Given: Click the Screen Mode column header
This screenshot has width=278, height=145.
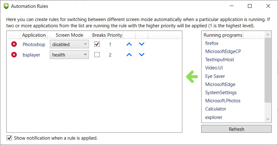Looking at the screenshot, I should coord(69,35).
